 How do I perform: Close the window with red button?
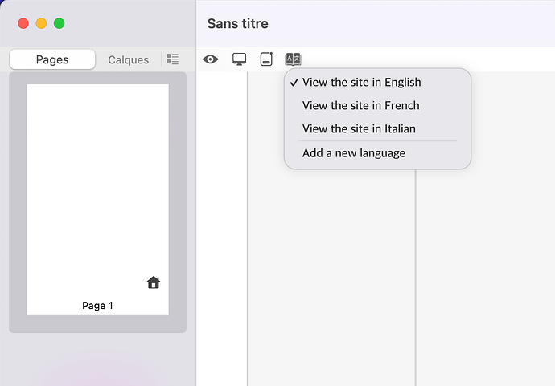pos(23,23)
